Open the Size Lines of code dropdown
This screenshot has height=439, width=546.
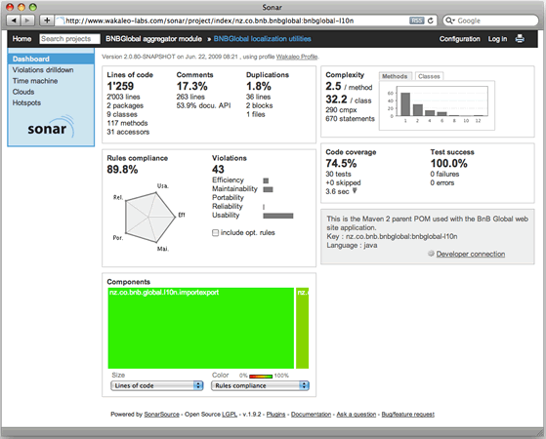pos(156,385)
